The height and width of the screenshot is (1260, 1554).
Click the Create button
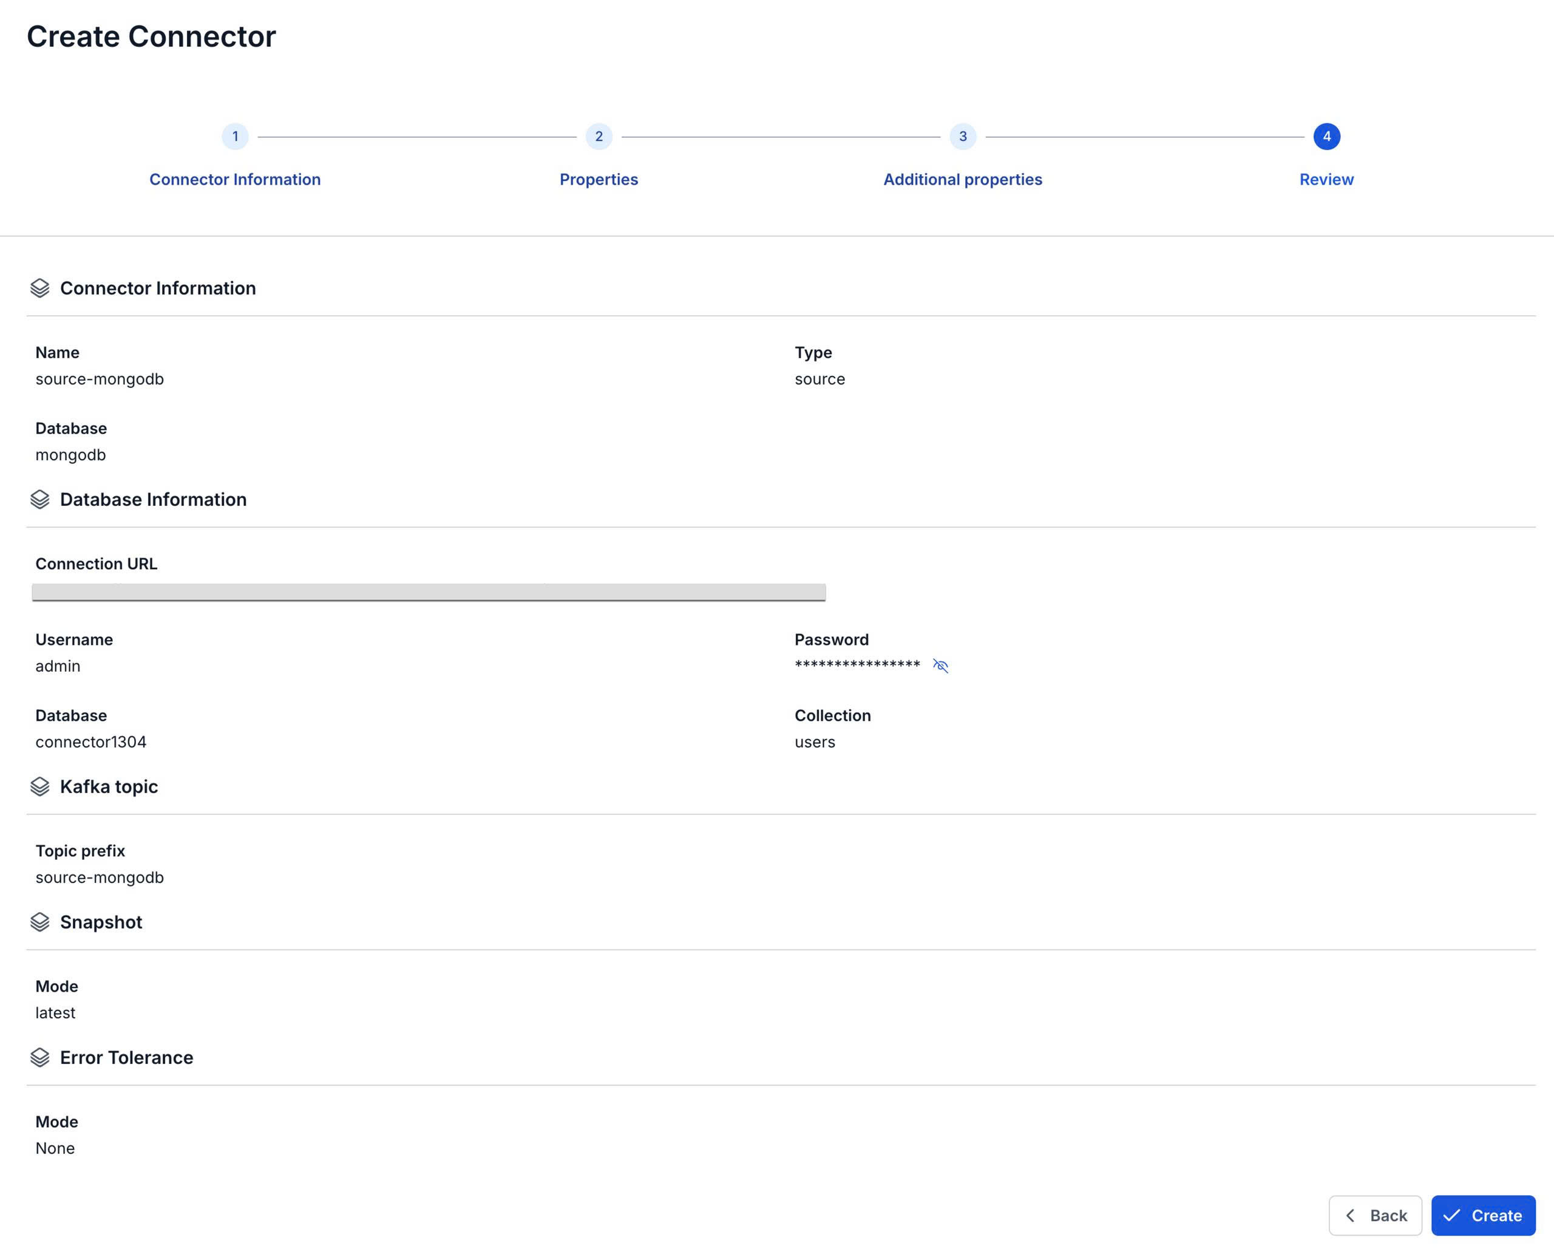tap(1483, 1215)
